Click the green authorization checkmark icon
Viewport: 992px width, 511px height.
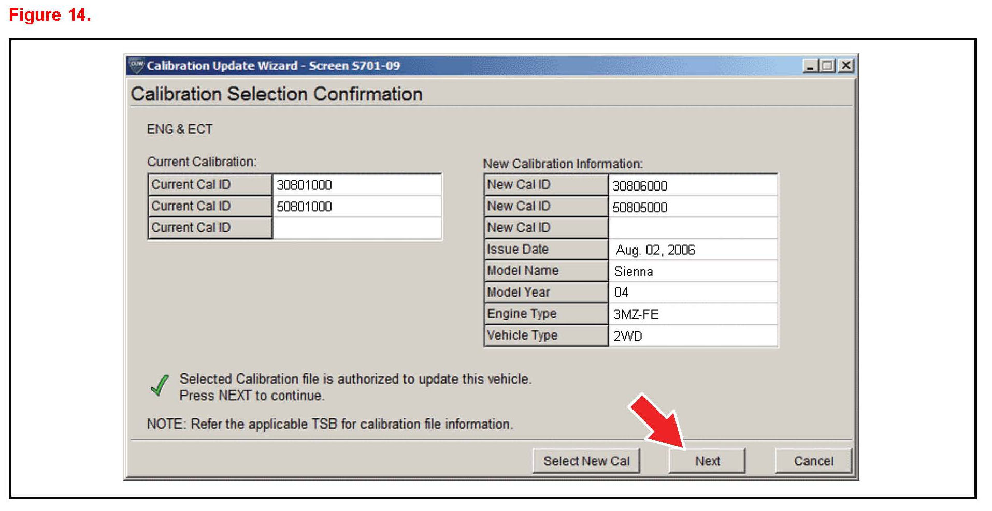160,386
